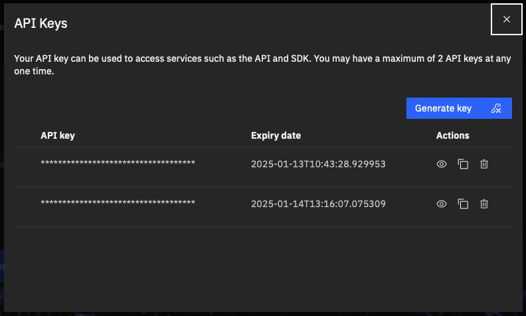Close the API Keys dialog
Image resolution: width=526 pixels, height=316 pixels.
(507, 19)
